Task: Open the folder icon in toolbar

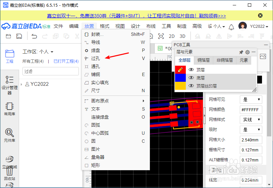Action: point(8,36)
